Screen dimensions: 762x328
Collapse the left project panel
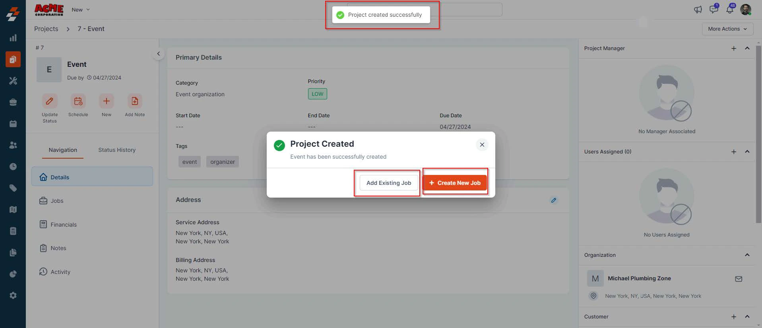click(x=158, y=54)
